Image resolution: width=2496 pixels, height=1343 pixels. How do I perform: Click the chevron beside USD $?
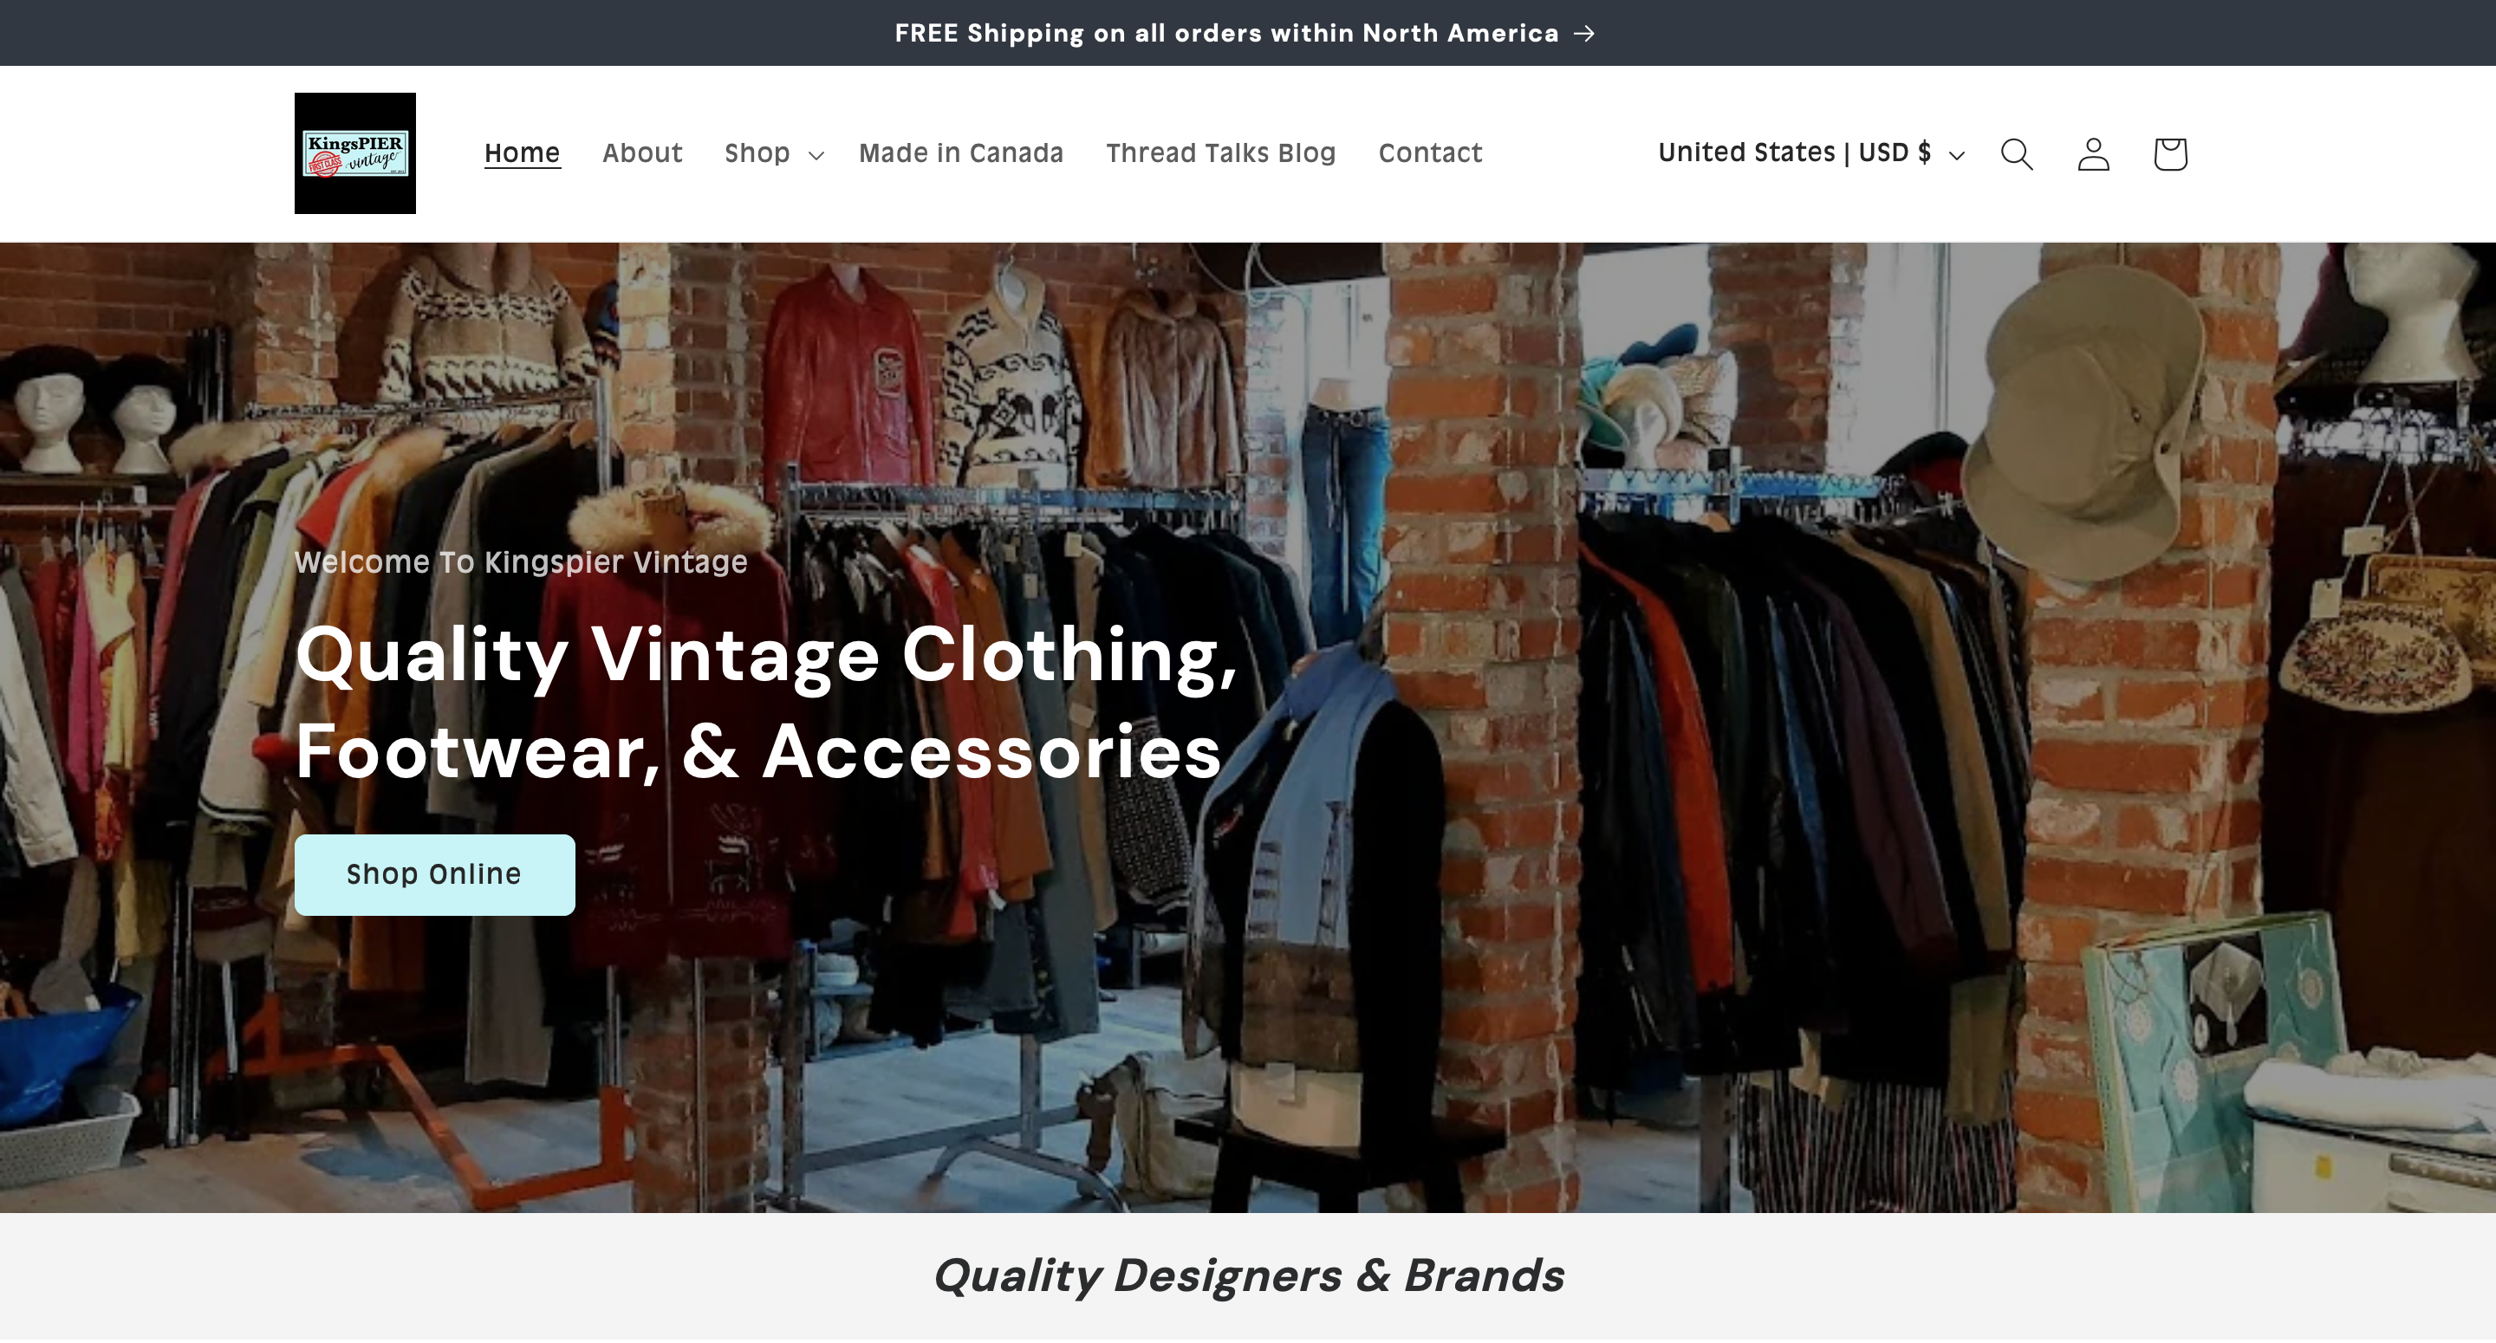(1956, 155)
